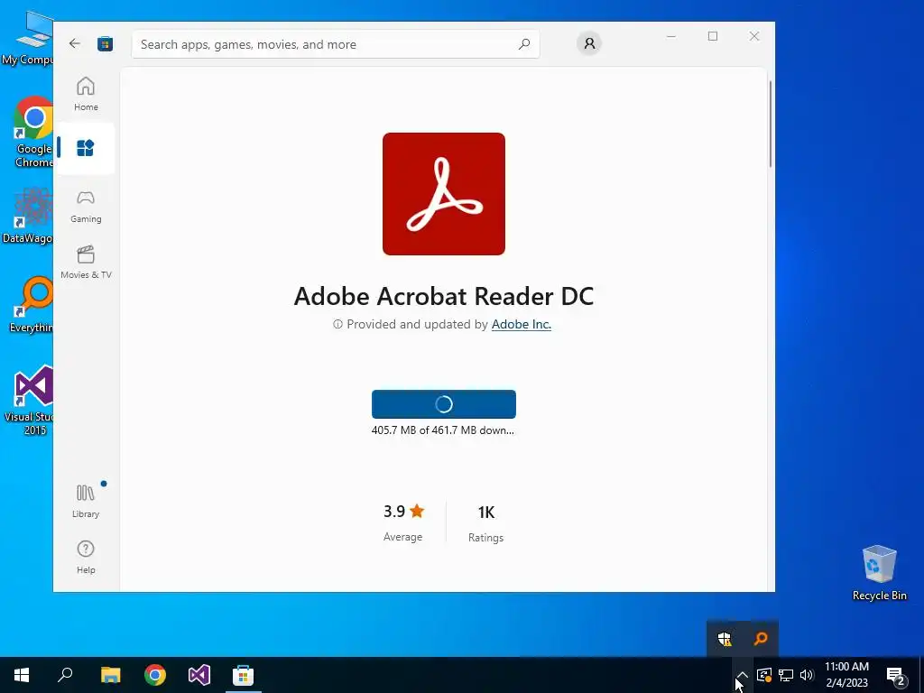Open taskbar search magnifier

coord(65,675)
